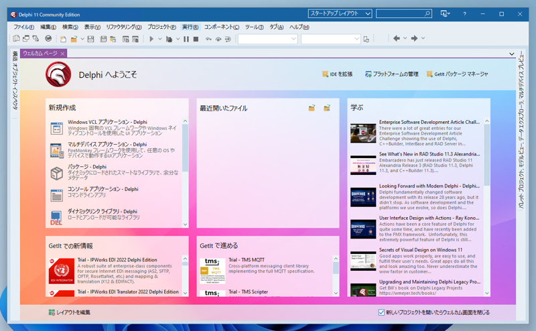Click the Save all toolbar icon
Screen dimensions: 536x331
click(104, 39)
